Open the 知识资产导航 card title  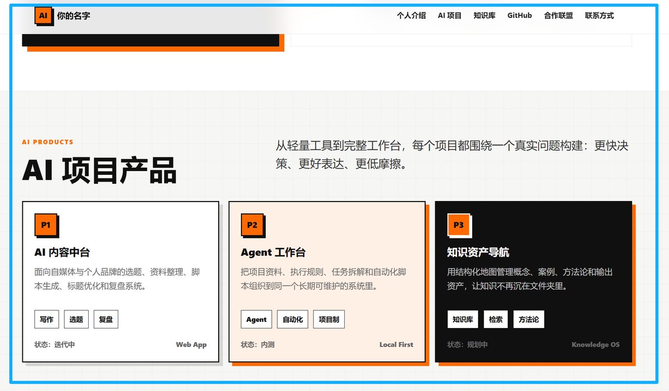478,252
